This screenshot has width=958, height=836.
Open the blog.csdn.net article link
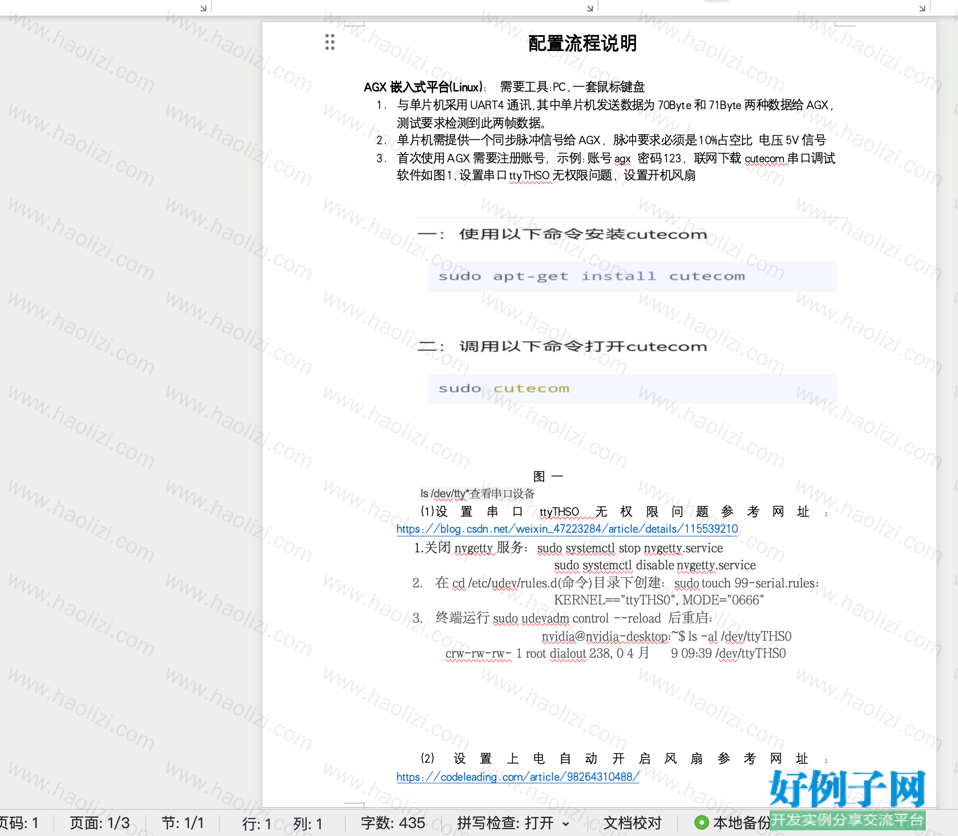pyautogui.click(x=567, y=529)
